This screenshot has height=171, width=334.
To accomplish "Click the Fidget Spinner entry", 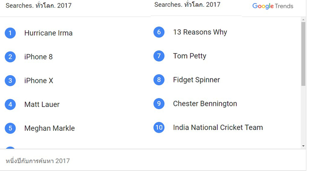I will point(196,80).
